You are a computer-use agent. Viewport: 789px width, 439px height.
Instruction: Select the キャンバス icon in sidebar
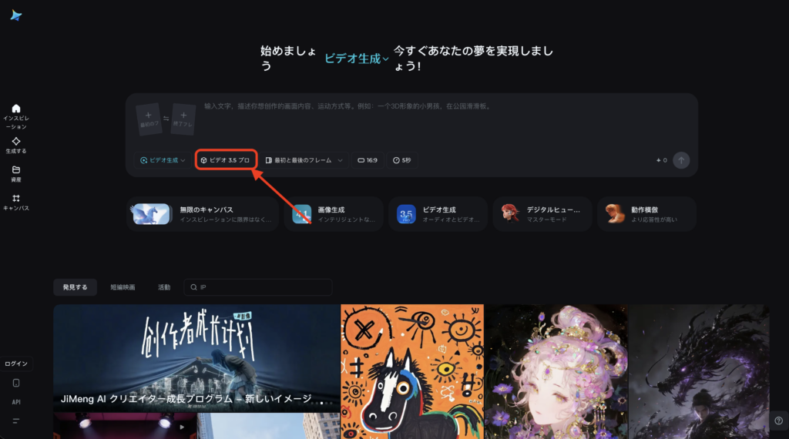pos(16,198)
